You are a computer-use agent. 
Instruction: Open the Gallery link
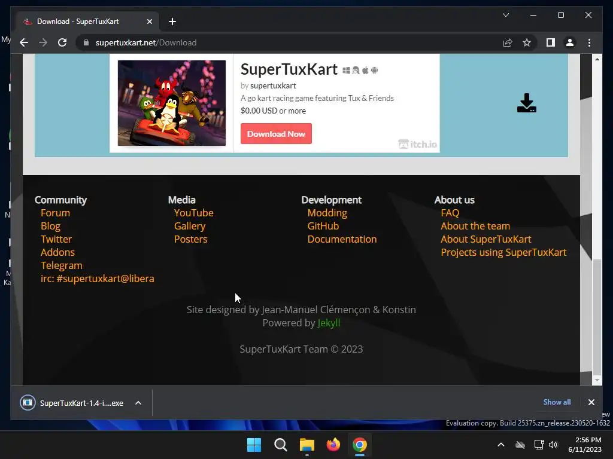pos(190,226)
